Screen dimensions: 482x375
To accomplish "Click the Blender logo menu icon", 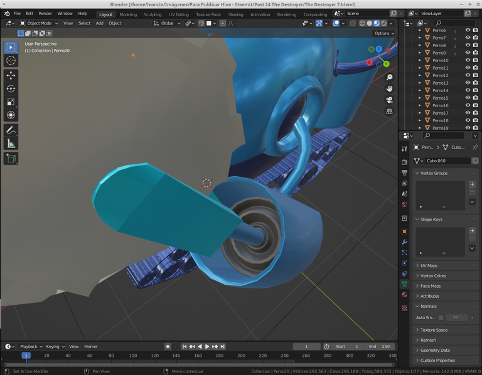I will (x=7, y=14).
